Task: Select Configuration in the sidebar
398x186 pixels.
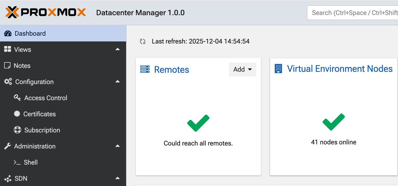Action: (63, 82)
